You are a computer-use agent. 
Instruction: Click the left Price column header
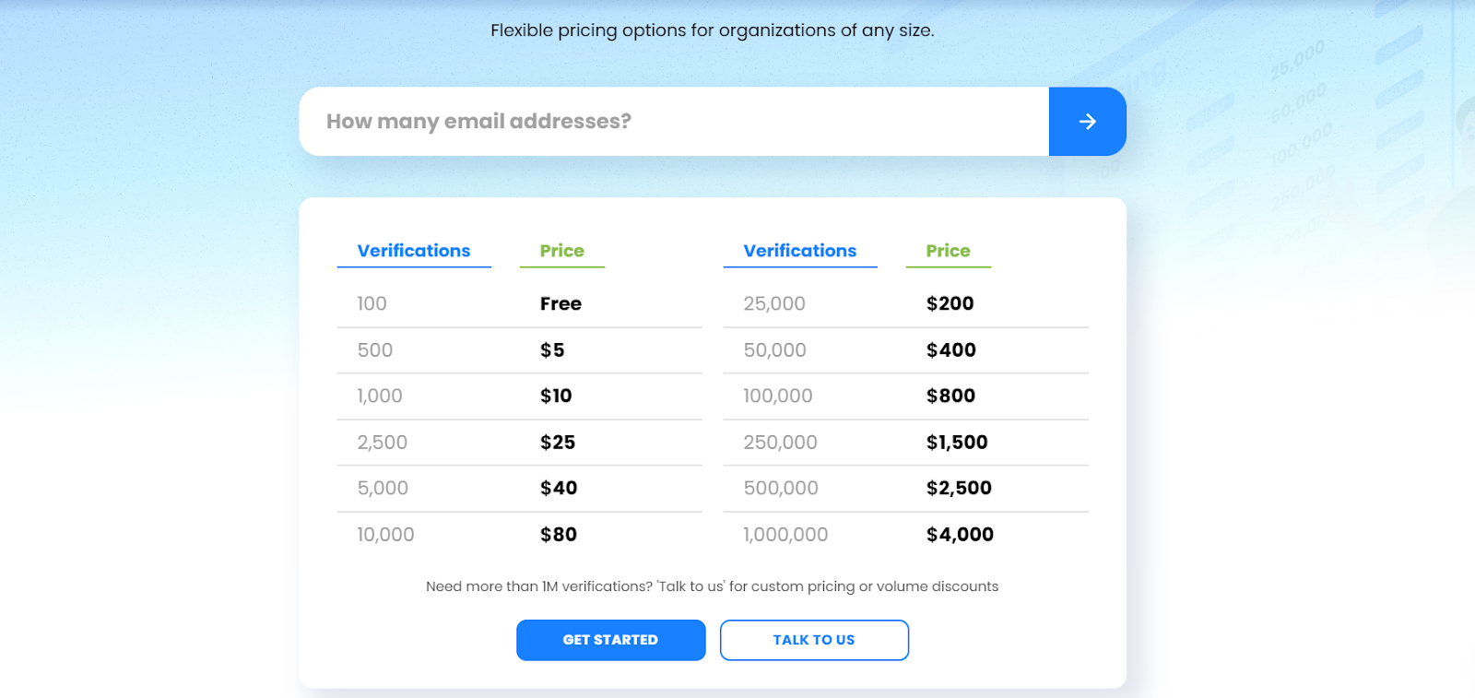561,250
